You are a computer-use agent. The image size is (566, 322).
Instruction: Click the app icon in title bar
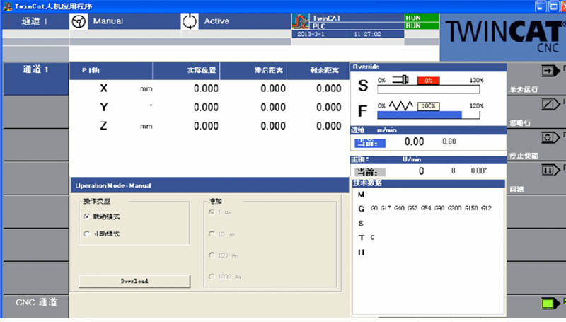[x=7, y=6]
